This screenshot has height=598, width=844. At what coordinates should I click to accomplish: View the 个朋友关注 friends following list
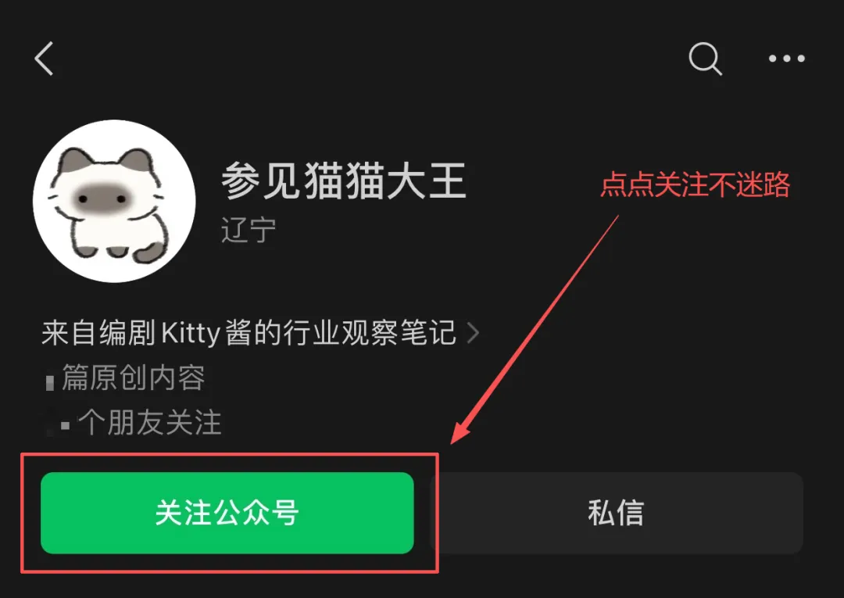149,422
